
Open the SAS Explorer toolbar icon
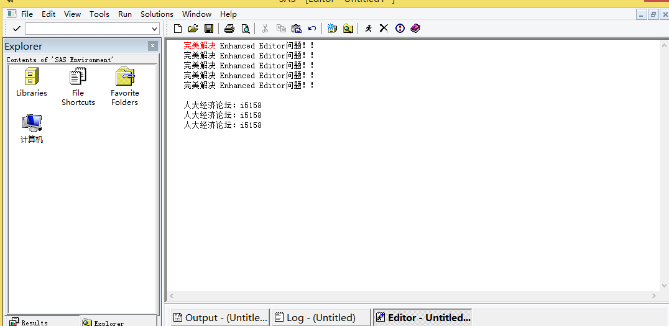coord(348,29)
